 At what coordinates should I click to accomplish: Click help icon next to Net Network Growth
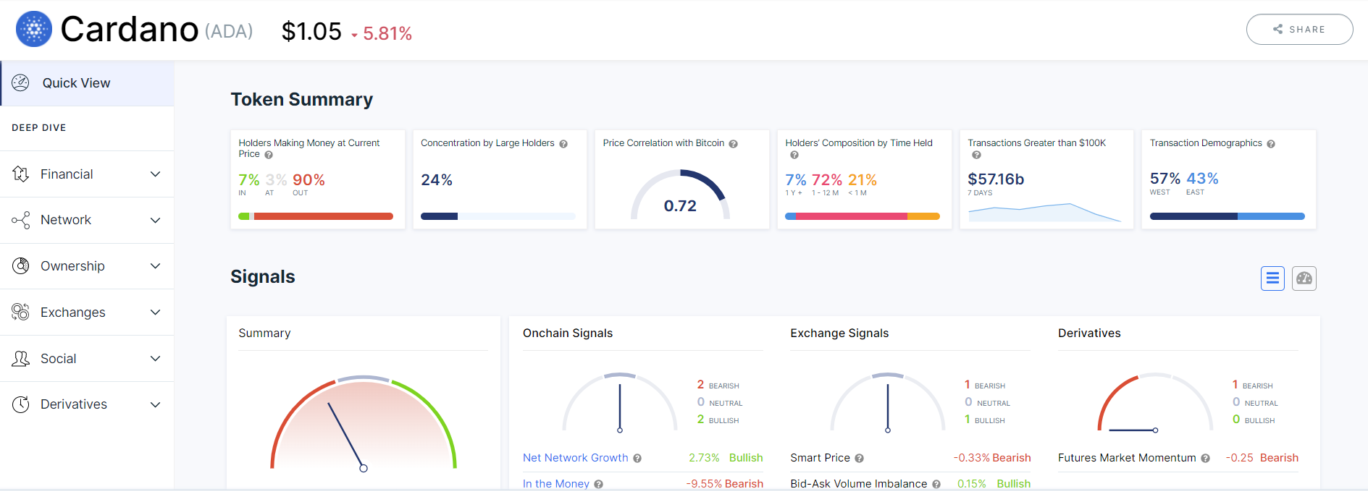tap(637, 459)
